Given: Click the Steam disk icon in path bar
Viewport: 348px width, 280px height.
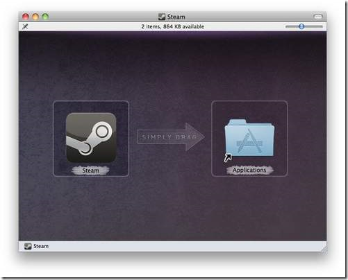Looking at the screenshot, I should click(x=28, y=246).
